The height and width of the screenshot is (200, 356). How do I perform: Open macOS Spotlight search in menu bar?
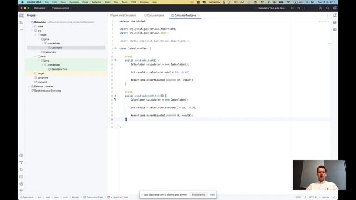click(307, 2)
